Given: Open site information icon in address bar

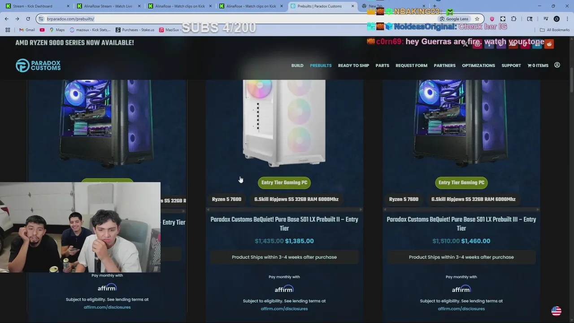Looking at the screenshot, I should [x=41, y=19].
